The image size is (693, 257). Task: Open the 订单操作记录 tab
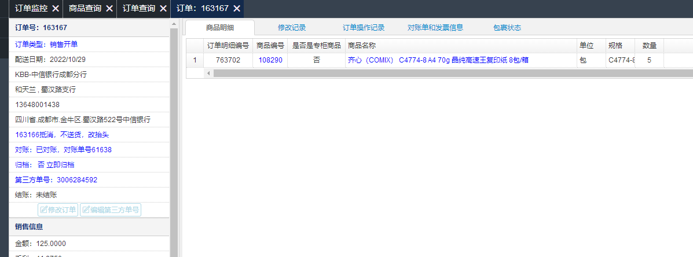tap(364, 27)
